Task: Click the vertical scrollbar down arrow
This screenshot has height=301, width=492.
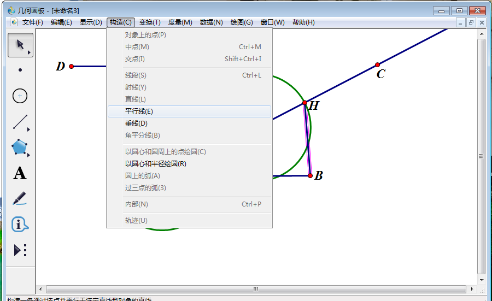Action: click(482, 280)
